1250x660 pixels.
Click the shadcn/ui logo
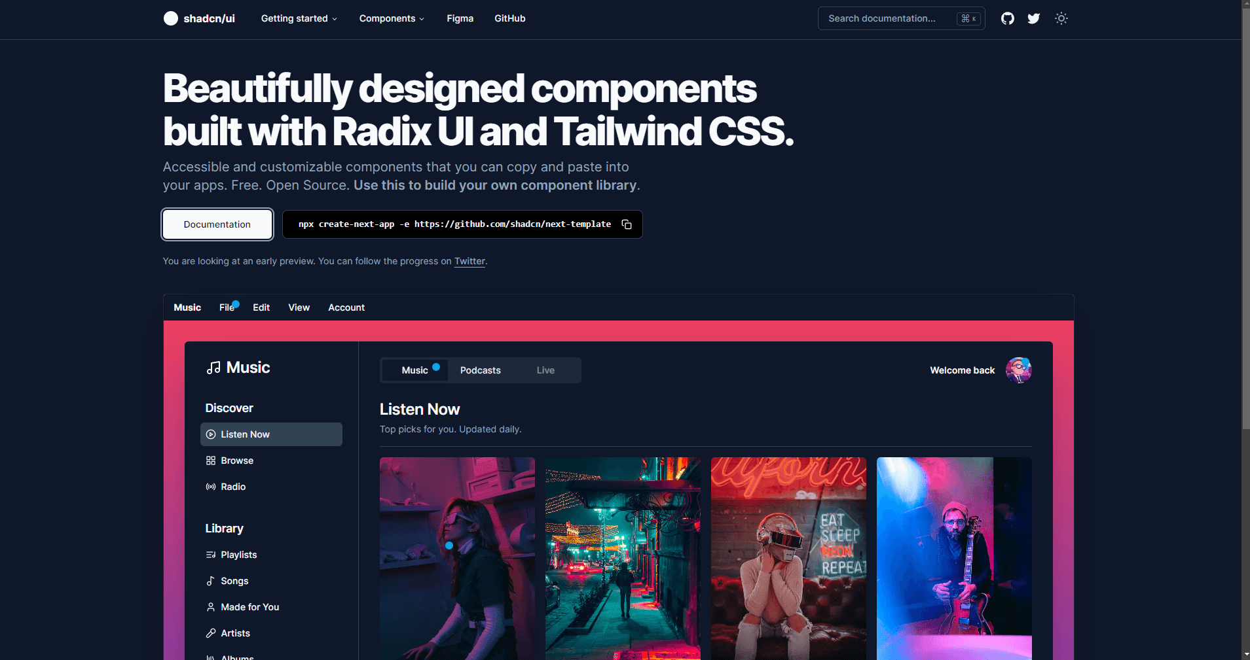[199, 18]
